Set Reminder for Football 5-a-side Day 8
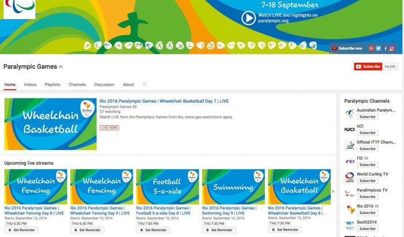 (153, 230)
